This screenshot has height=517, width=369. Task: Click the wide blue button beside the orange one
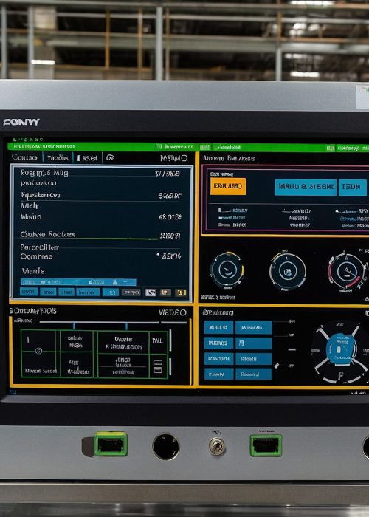[x=306, y=187]
